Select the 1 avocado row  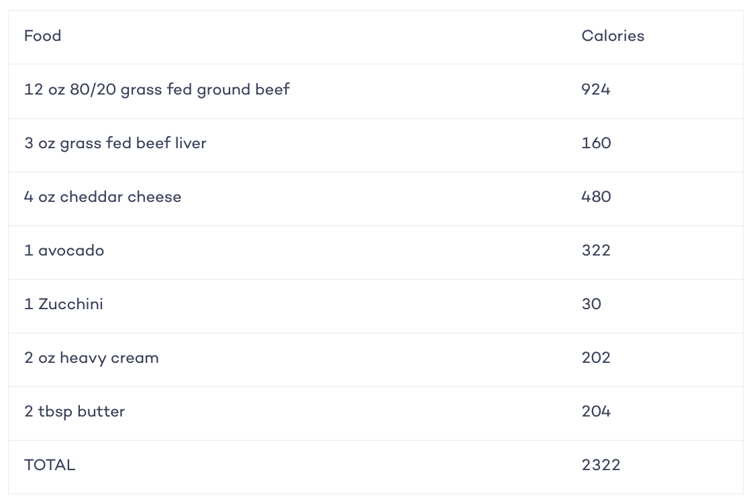point(376,252)
